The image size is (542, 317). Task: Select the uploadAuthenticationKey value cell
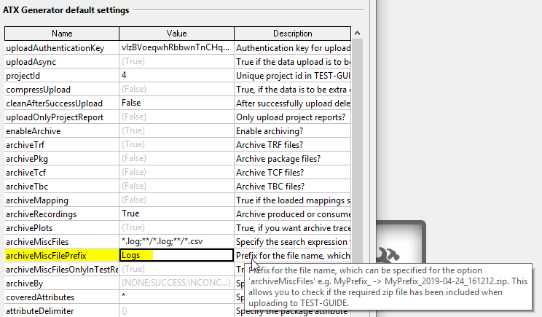pos(176,47)
